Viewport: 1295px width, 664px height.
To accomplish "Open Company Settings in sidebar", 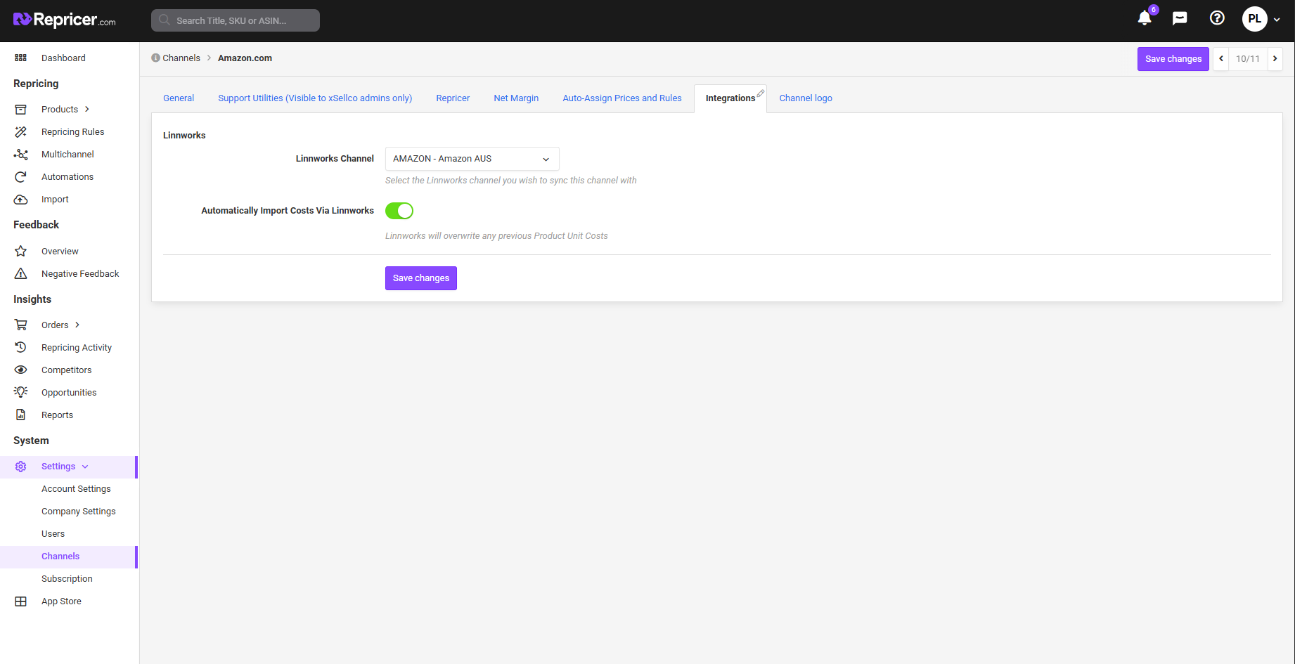I will (x=79, y=512).
